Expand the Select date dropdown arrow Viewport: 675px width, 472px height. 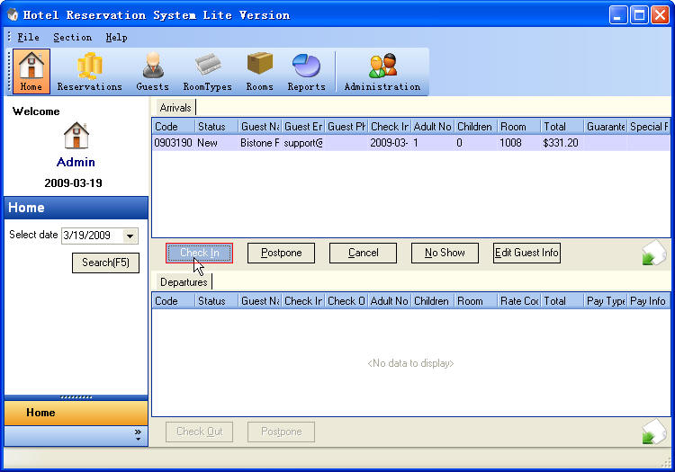coord(130,236)
